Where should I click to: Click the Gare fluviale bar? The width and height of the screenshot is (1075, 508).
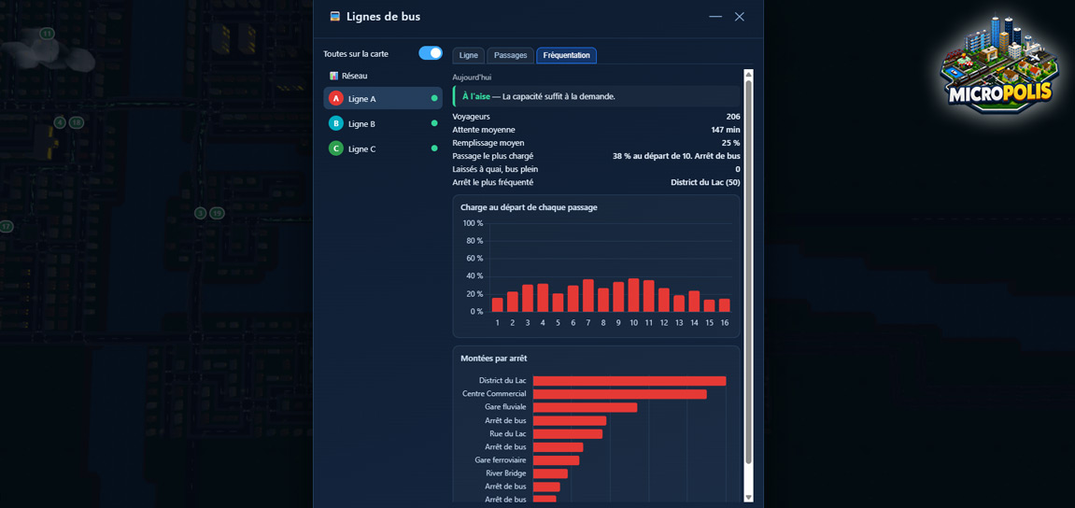point(586,407)
